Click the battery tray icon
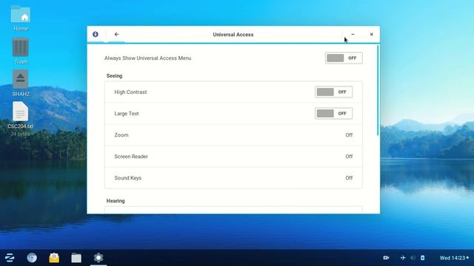This screenshot has width=474, height=266. (x=423, y=258)
